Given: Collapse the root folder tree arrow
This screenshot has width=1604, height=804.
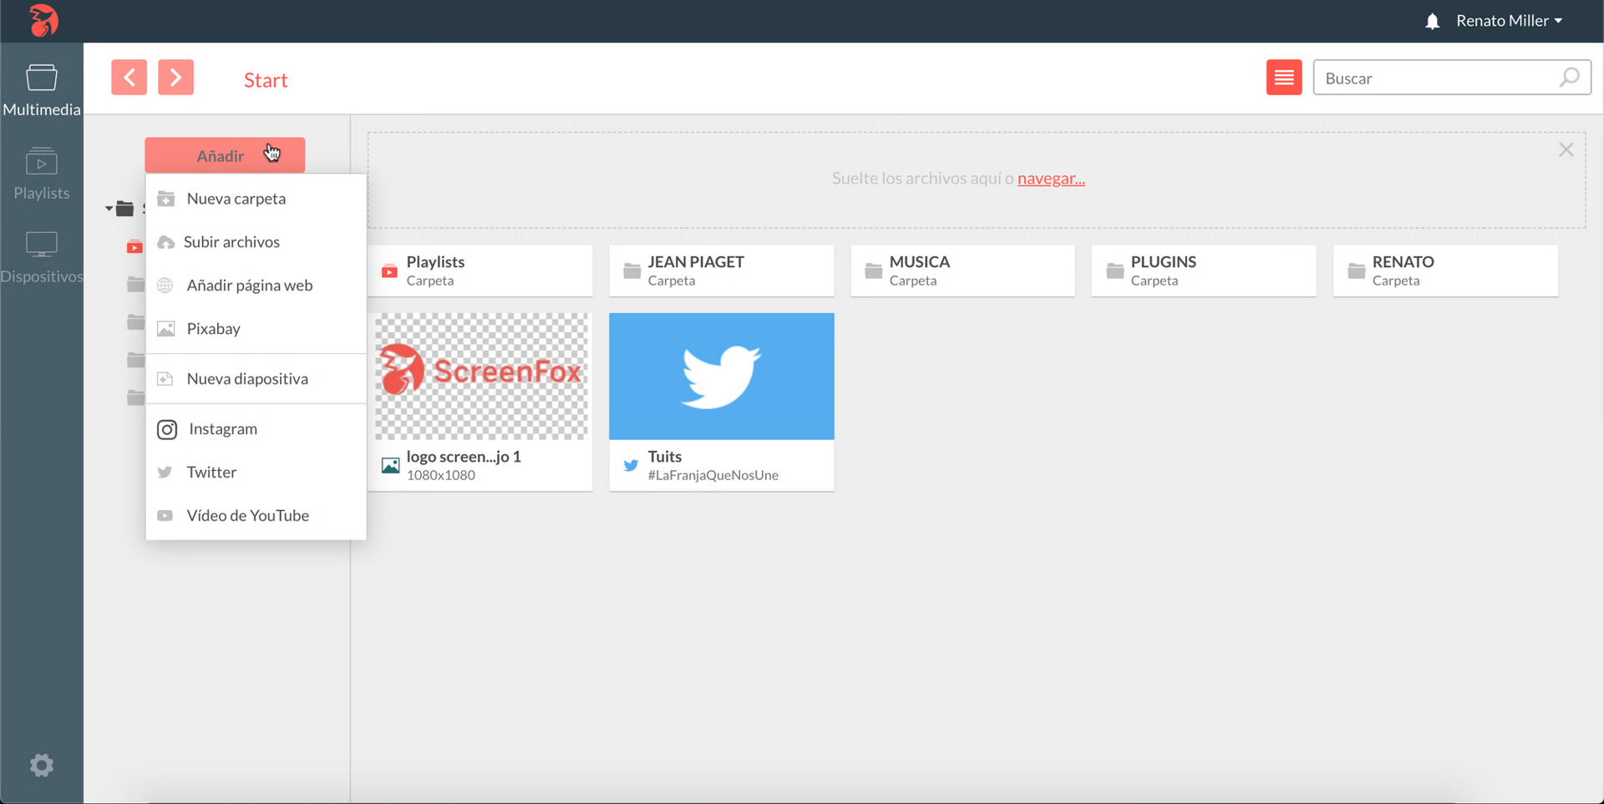Looking at the screenshot, I should pos(109,209).
